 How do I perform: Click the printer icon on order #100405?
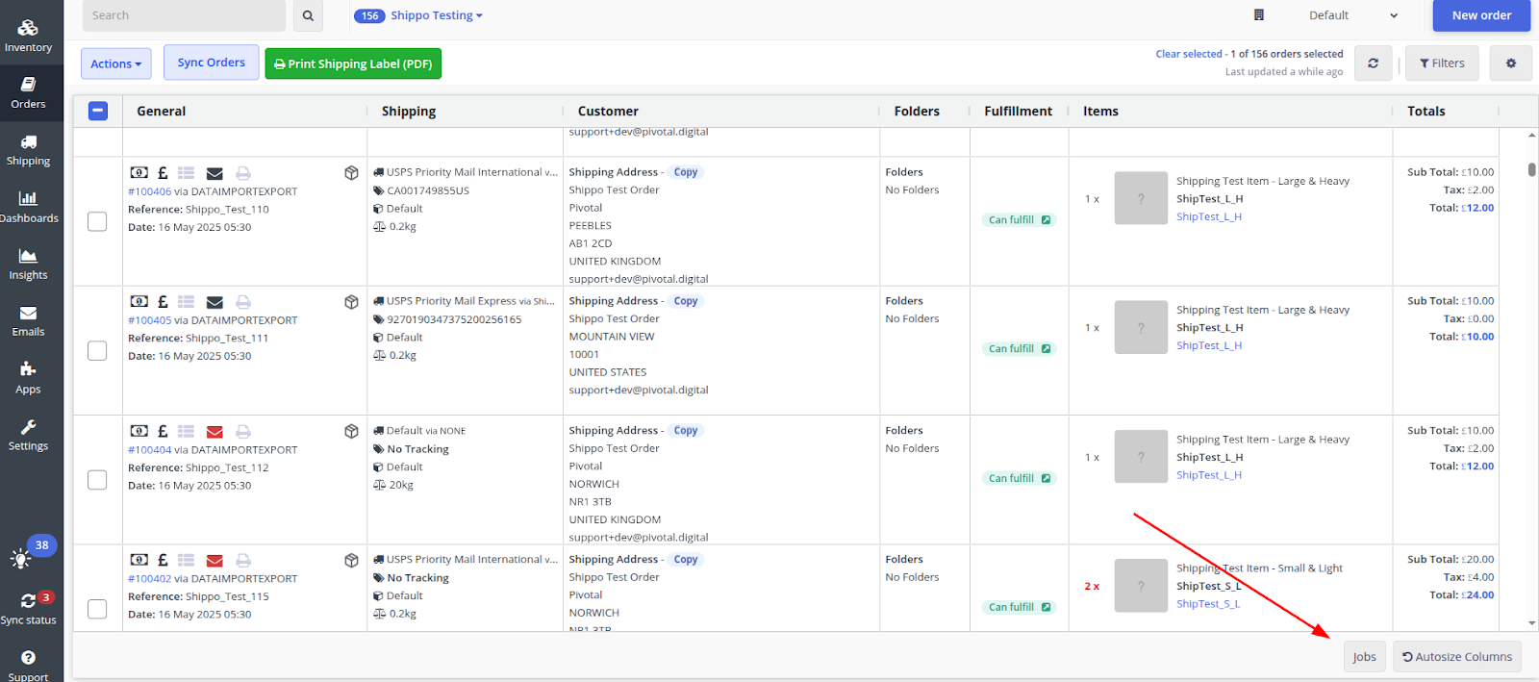(x=243, y=302)
